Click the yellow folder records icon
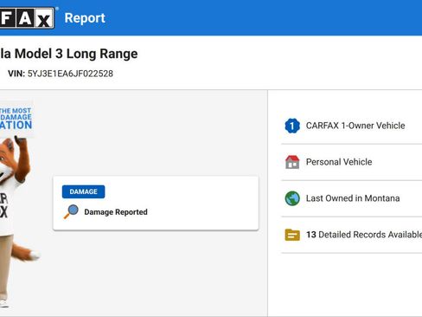Screen dimensions: 422x317 pos(292,235)
